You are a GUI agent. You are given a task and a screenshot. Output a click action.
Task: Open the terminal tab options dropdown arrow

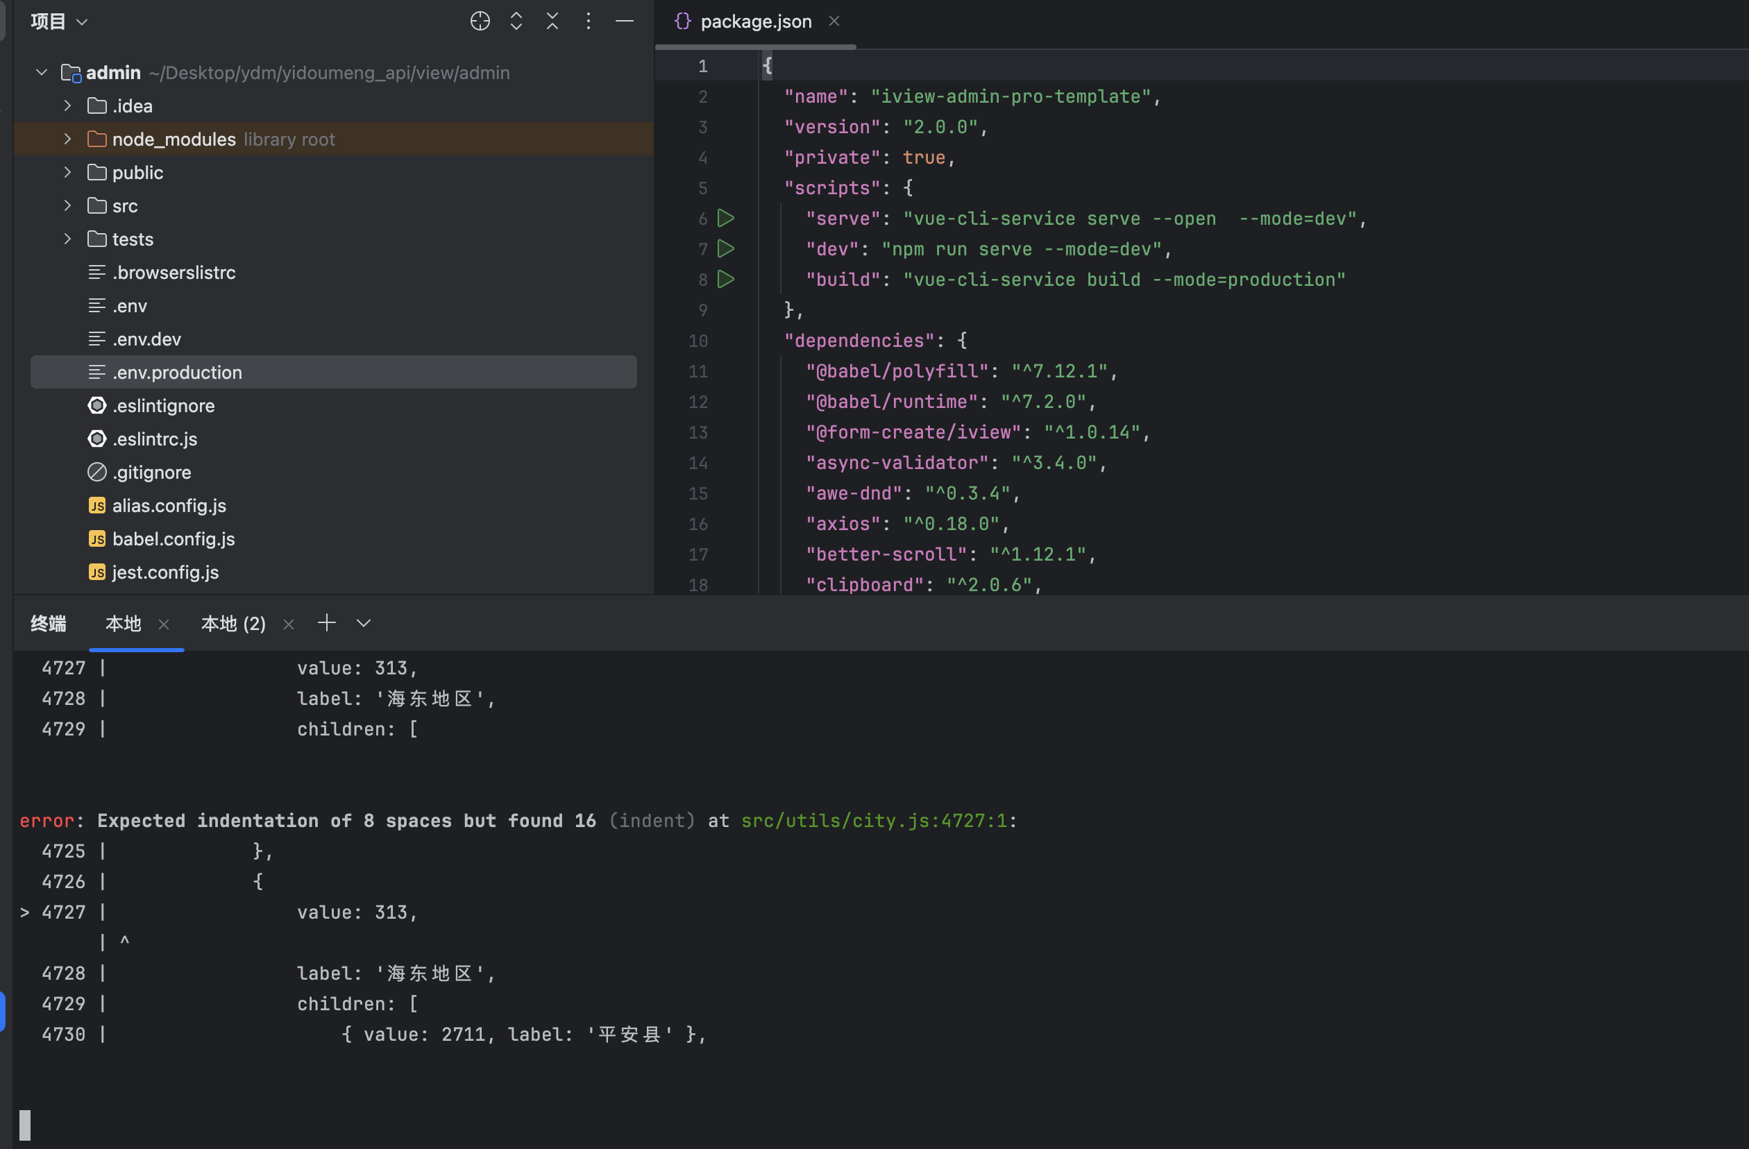pyautogui.click(x=364, y=623)
